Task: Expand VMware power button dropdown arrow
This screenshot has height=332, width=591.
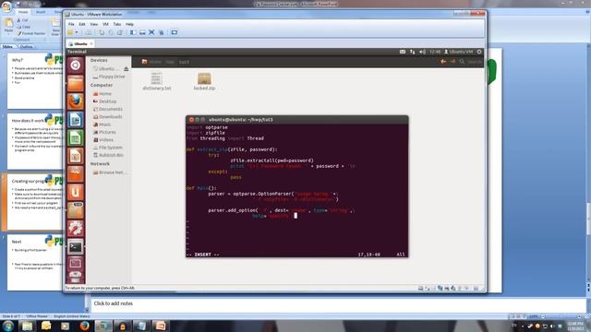Action: pos(77,32)
